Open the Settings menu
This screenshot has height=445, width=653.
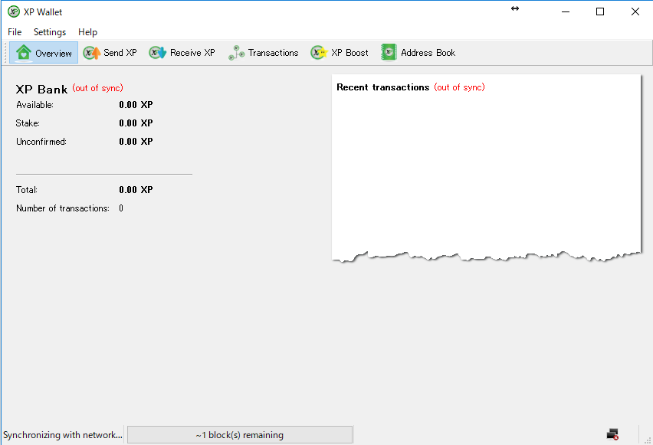[50, 32]
